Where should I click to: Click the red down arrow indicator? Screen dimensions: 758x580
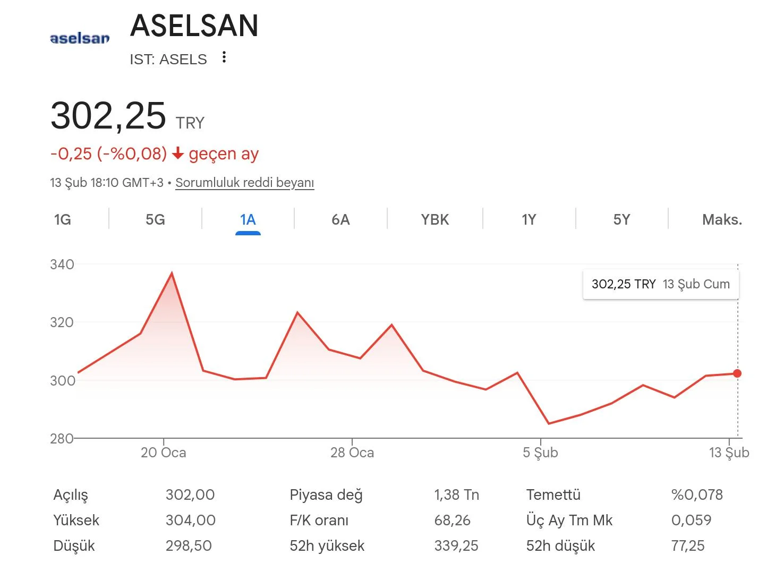click(x=178, y=154)
